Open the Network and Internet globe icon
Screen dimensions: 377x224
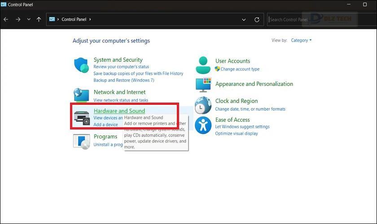click(82, 95)
